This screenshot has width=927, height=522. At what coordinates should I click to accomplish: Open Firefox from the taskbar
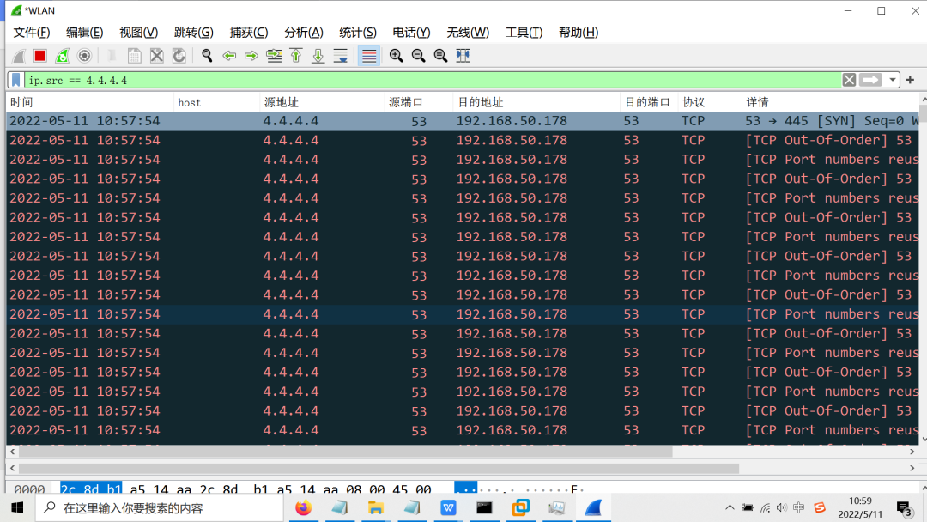(x=303, y=507)
